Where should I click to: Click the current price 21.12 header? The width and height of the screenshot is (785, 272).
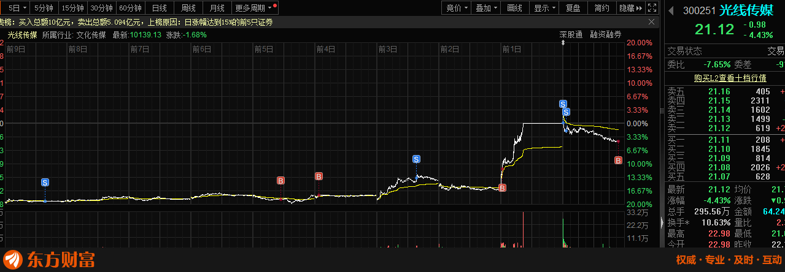pyautogui.click(x=714, y=29)
